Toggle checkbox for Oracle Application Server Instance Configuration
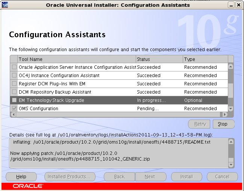The height and width of the screenshot is (191, 244). 14,67
